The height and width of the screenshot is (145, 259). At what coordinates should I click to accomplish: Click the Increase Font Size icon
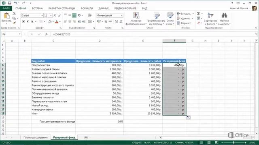click(x=55, y=15)
